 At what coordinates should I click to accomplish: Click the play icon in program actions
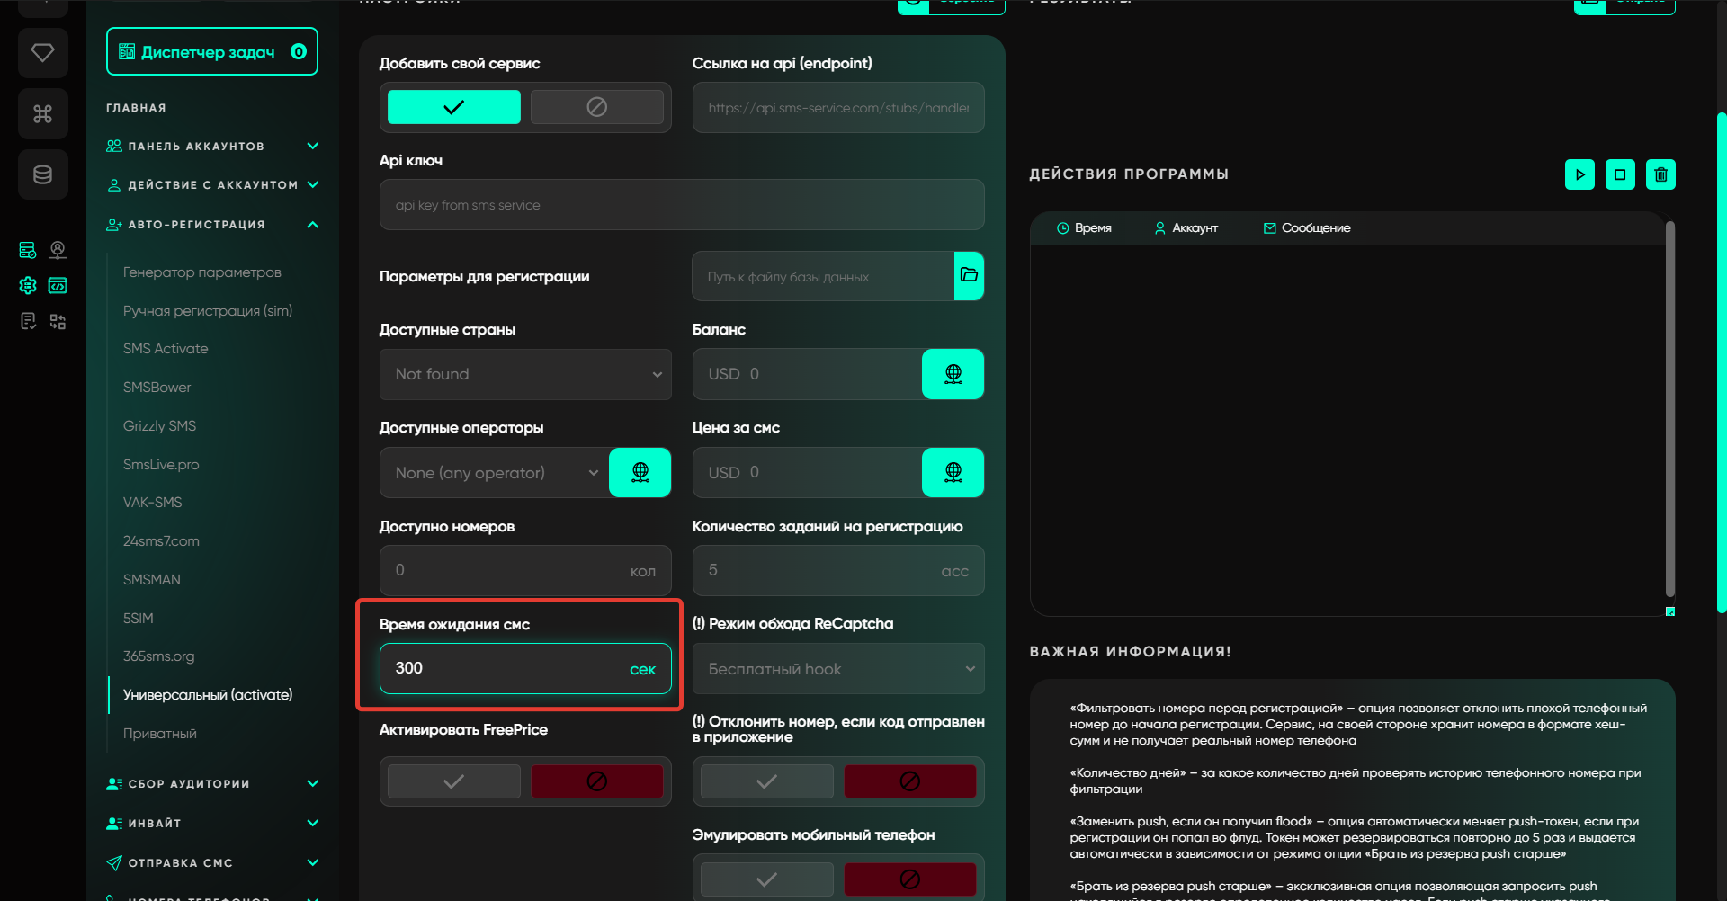pyautogui.click(x=1579, y=174)
